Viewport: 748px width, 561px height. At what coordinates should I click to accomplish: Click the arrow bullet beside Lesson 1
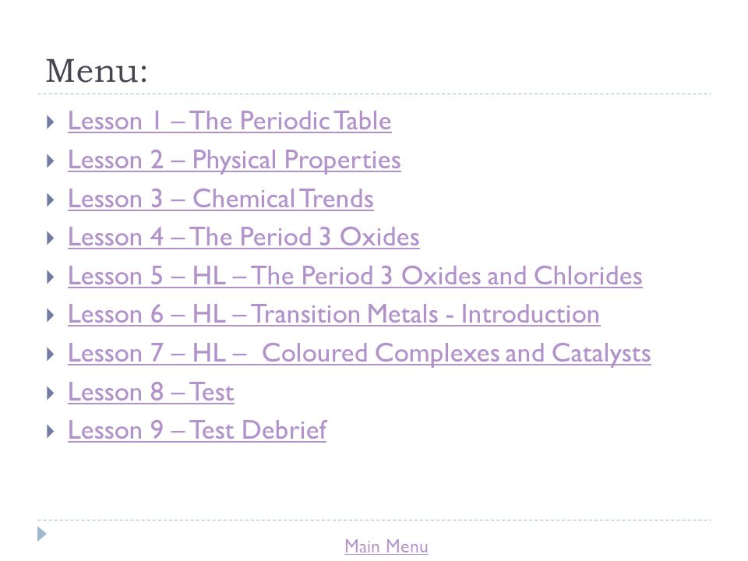coord(51,122)
